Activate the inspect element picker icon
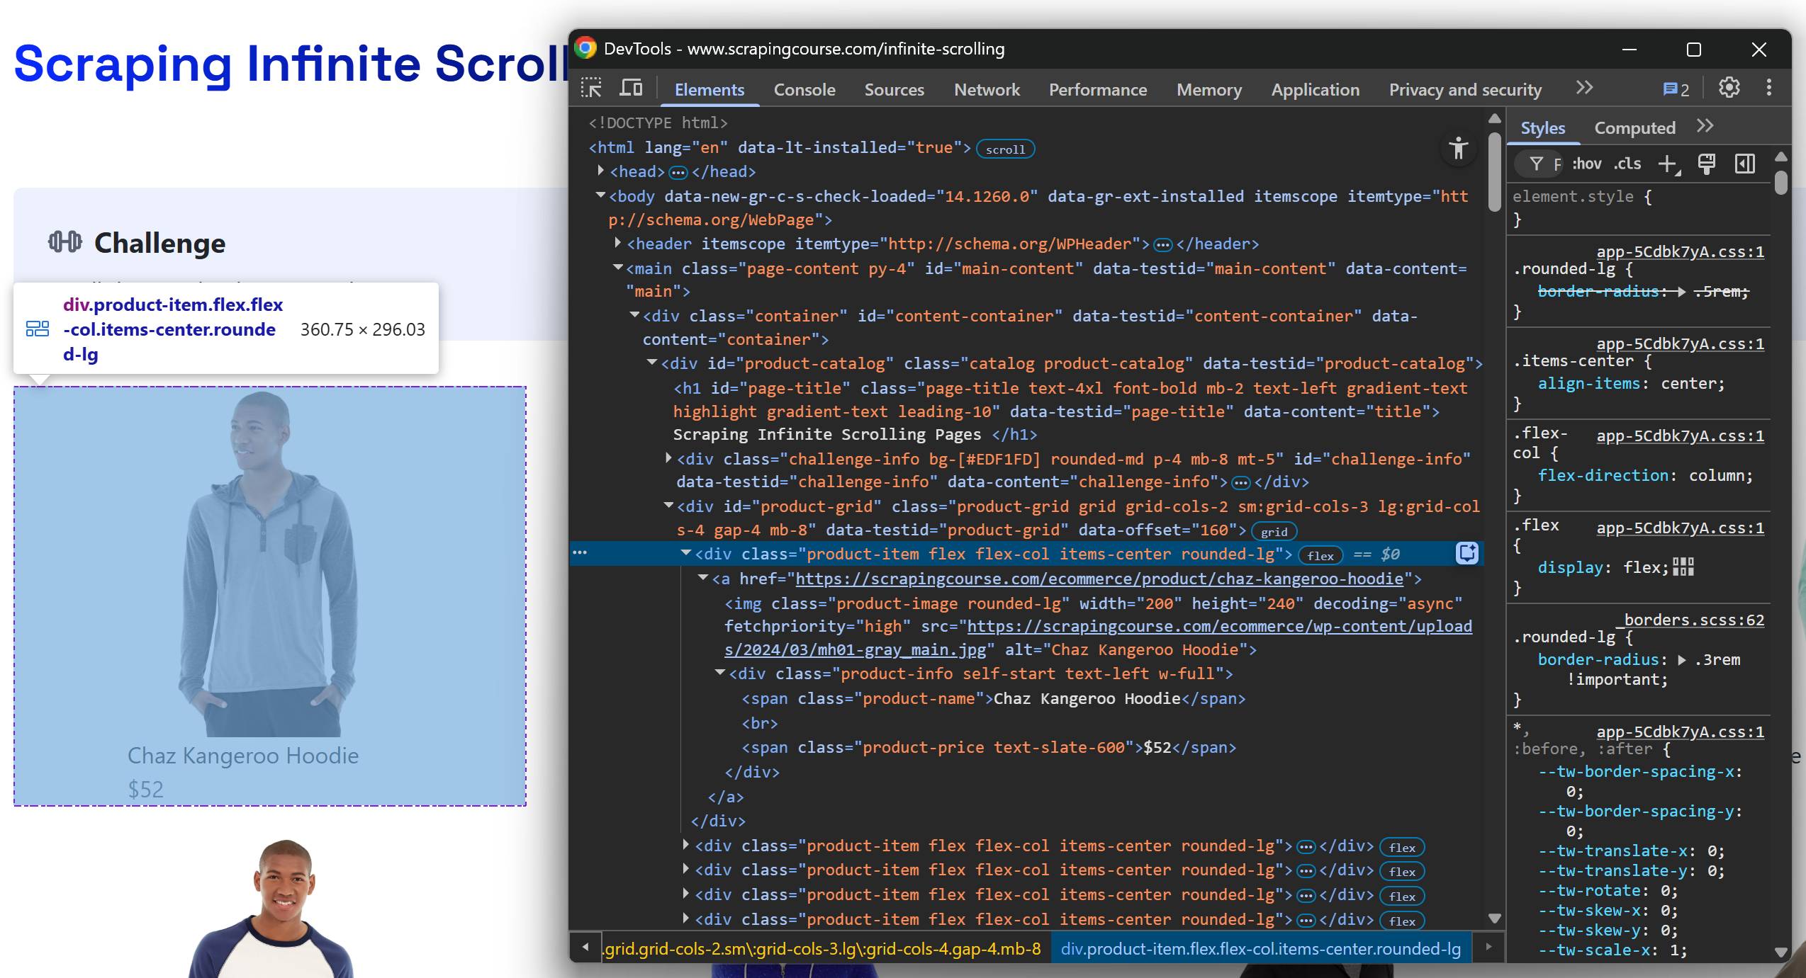1806x978 pixels. click(x=590, y=89)
